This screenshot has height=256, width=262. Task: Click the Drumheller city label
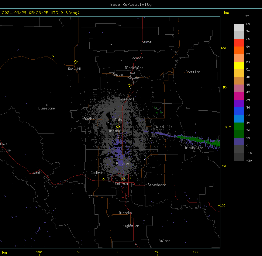[x=194, y=148]
